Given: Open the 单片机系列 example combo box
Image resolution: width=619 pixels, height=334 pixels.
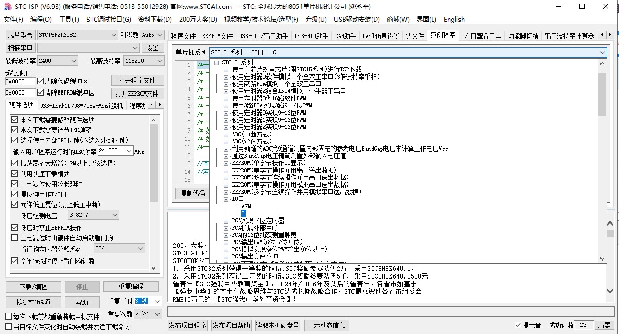Looking at the screenshot, I should click(x=408, y=52).
